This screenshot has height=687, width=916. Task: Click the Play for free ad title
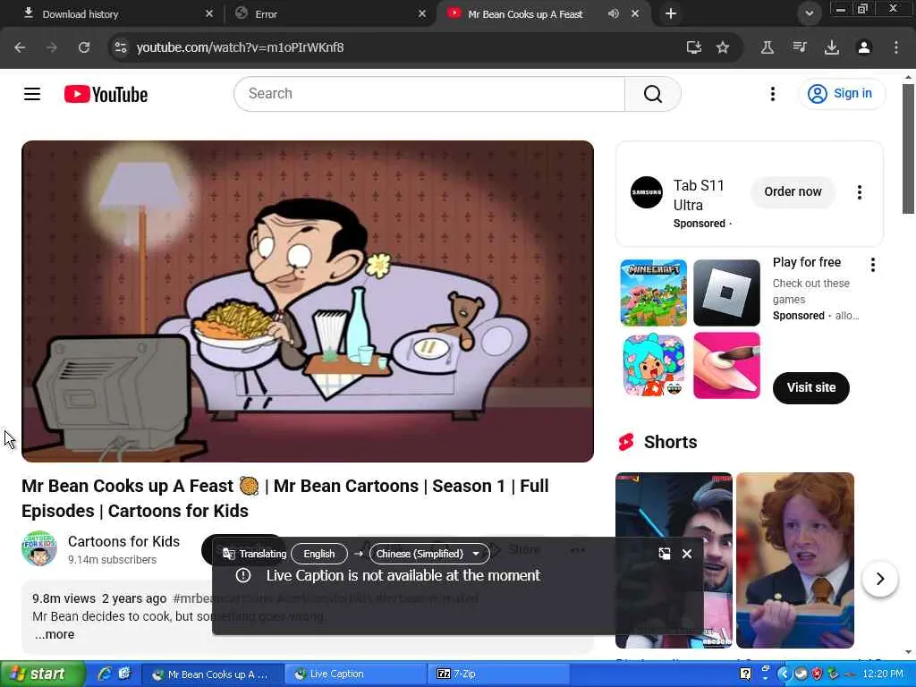pyautogui.click(x=807, y=262)
